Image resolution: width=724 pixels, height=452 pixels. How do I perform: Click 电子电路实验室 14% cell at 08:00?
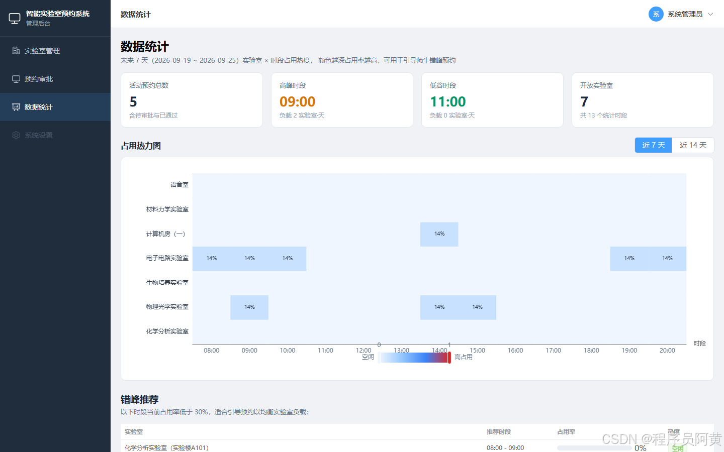(212, 259)
